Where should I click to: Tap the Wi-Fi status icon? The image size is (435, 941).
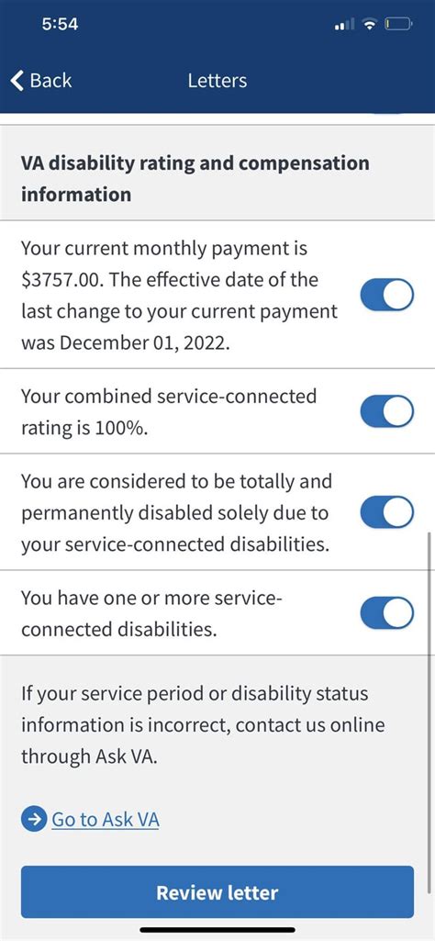point(370,25)
